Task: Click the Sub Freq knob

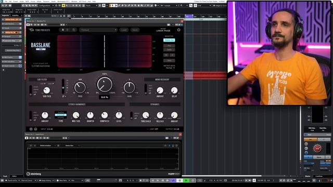Action: pyautogui.click(x=46, y=90)
